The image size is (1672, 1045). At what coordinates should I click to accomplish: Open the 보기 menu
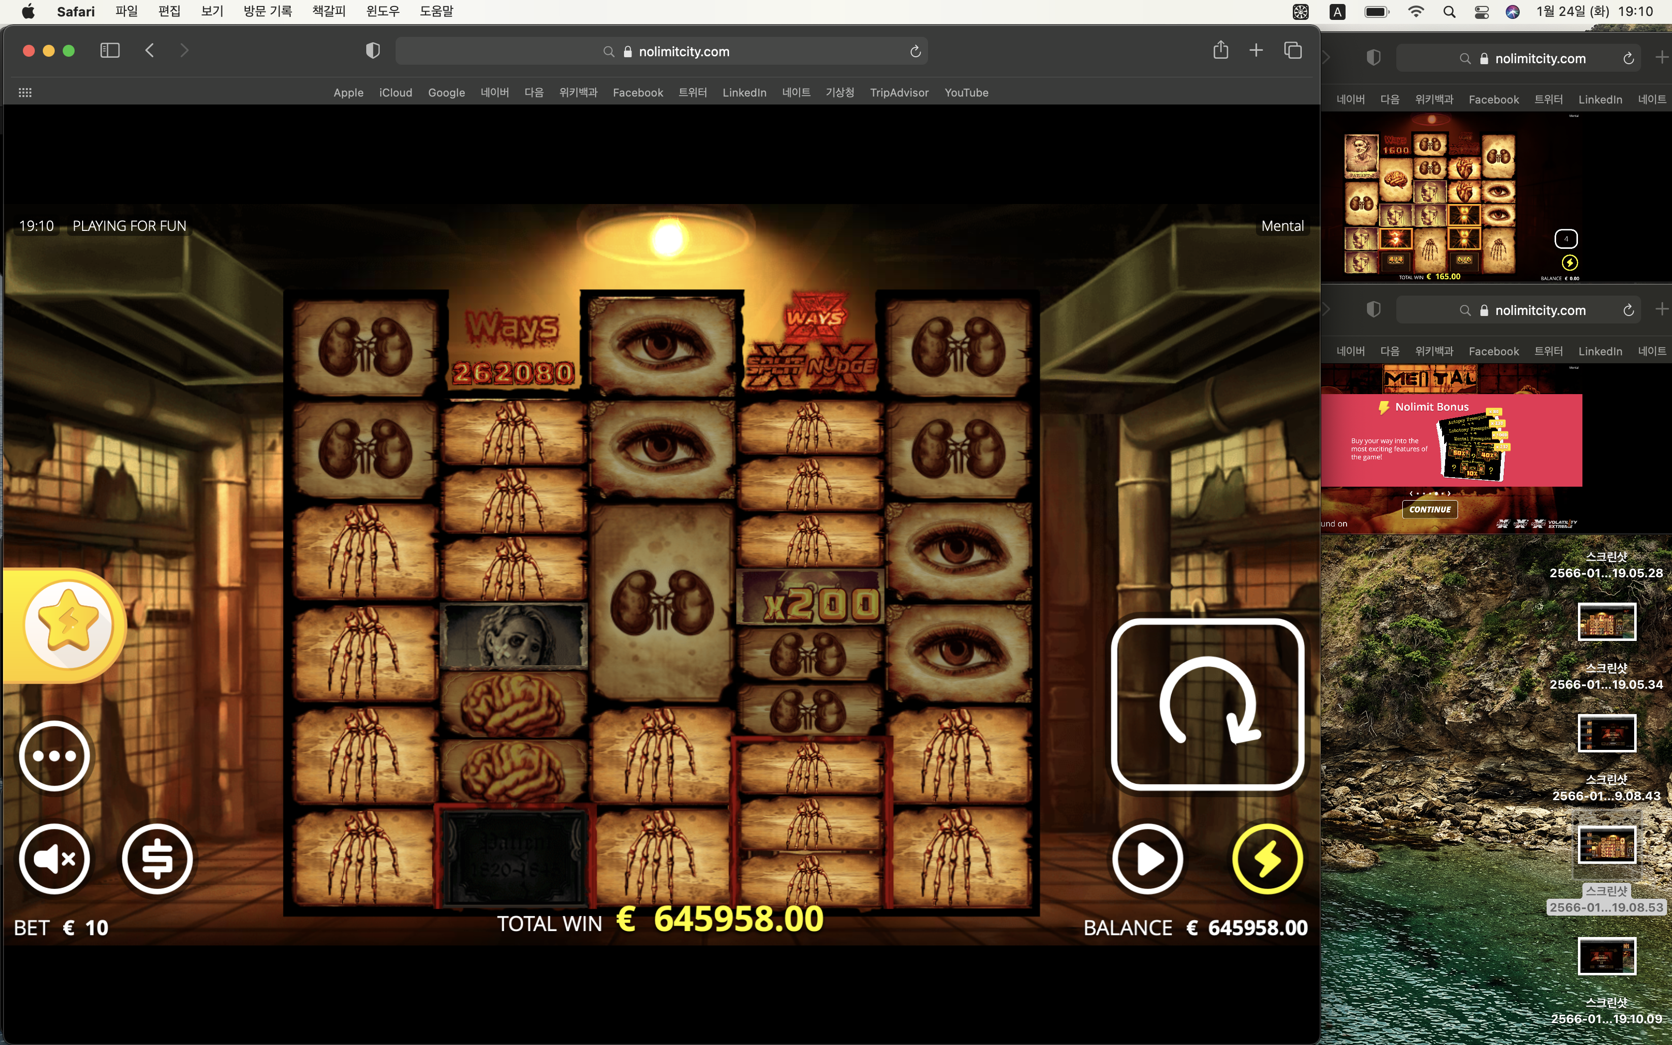[212, 11]
